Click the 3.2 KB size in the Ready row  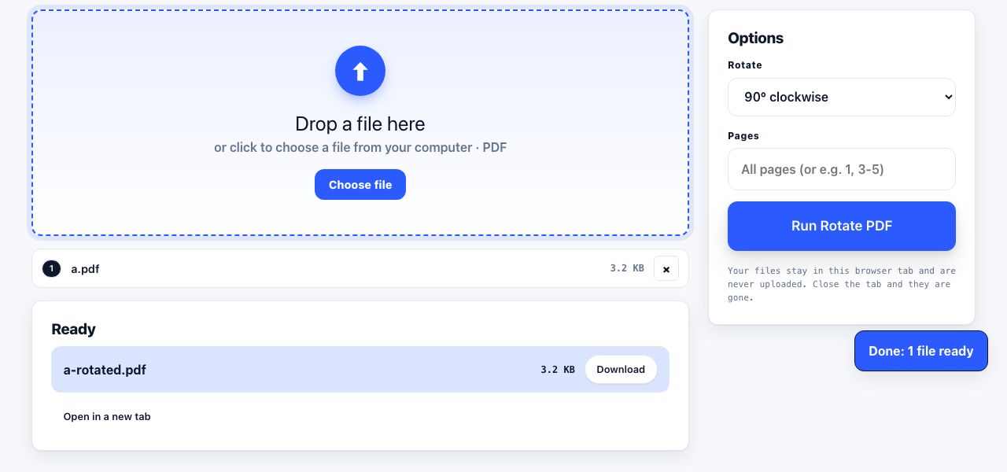558,370
